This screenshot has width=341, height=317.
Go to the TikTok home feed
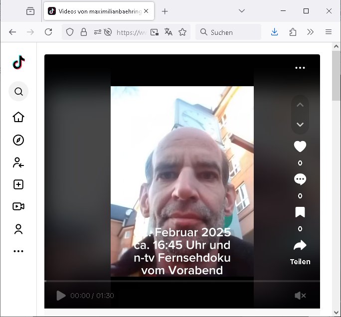(x=18, y=117)
